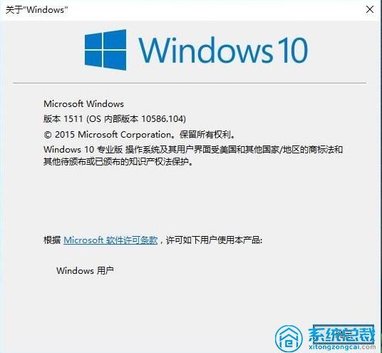Click the 根据 label before the link
The height and width of the screenshot is (353, 382).
[x=52, y=240]
